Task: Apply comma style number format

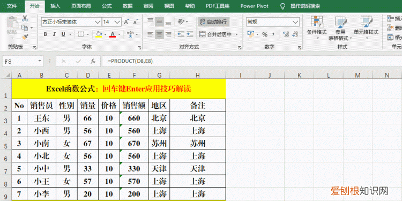Action: 273,34
